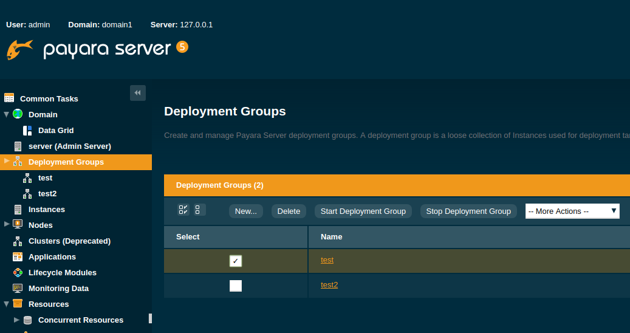Click the Select column header
The image size is (630, 333).
pyautogui.click(x=236, y=237)
